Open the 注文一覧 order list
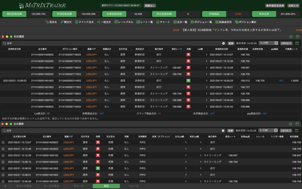Screen dimensions: 302x189 [x=180, y=22]
